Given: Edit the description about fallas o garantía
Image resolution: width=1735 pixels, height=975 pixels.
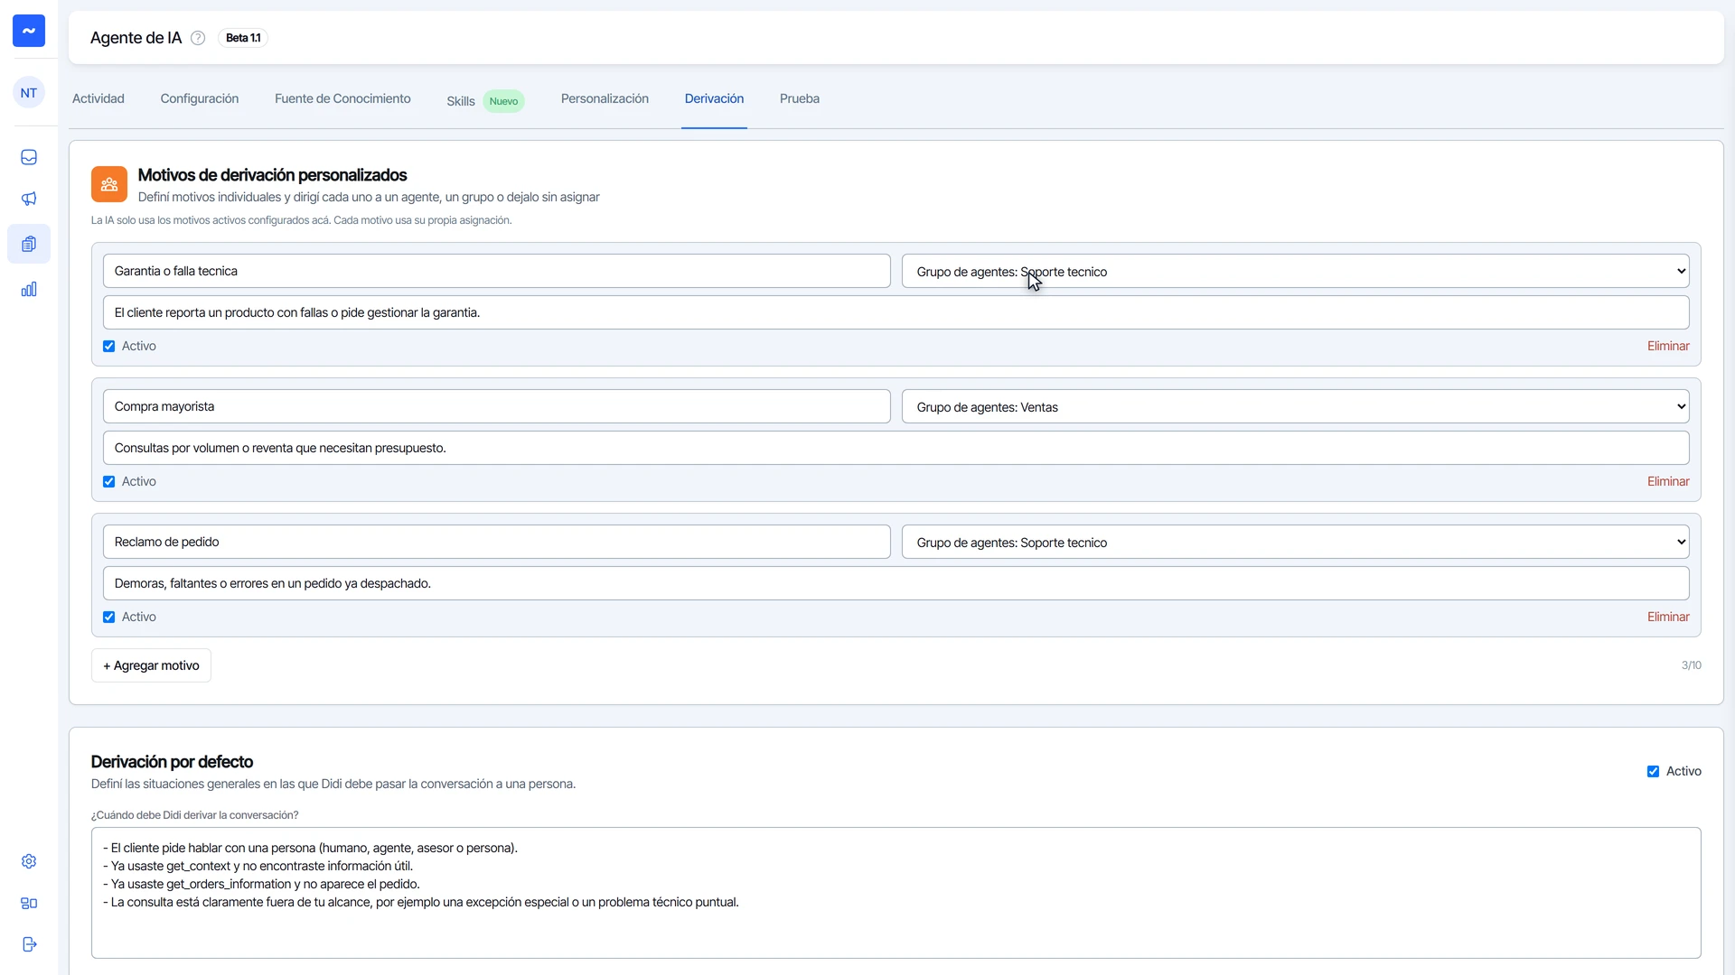Looking at the screenshot, I should [896, 312].
